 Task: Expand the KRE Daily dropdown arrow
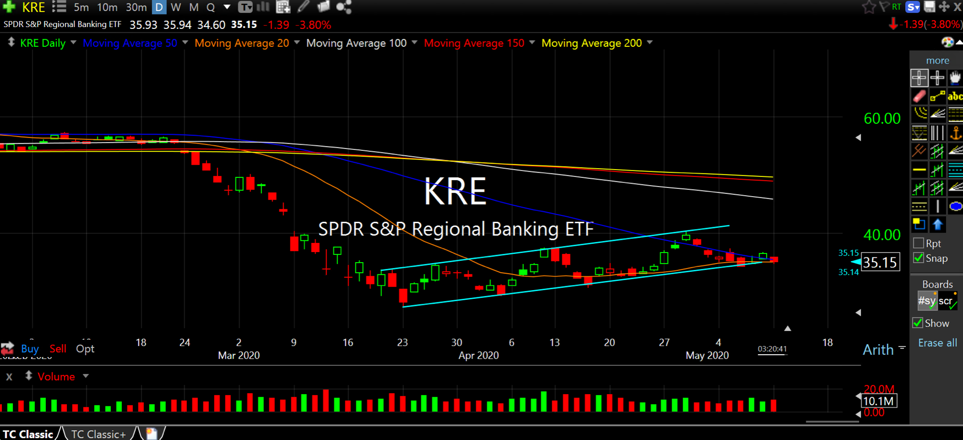(74, 42)
